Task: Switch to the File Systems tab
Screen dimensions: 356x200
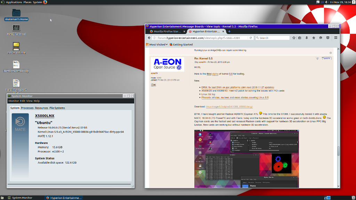Action: coord(57,108)
